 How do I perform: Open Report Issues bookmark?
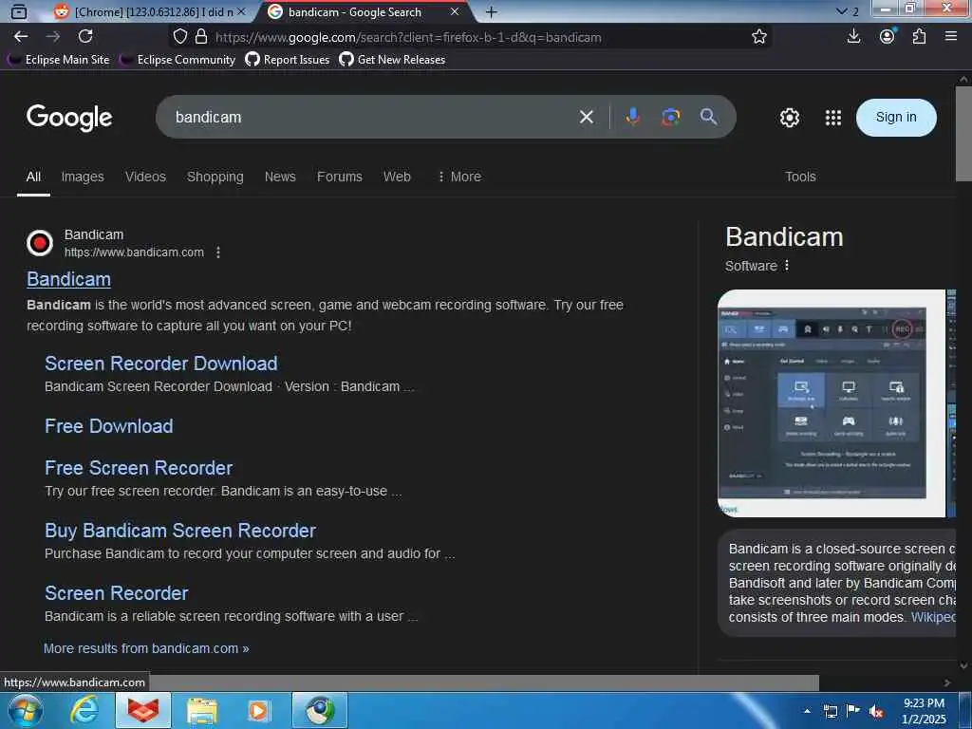pos(287,60)
